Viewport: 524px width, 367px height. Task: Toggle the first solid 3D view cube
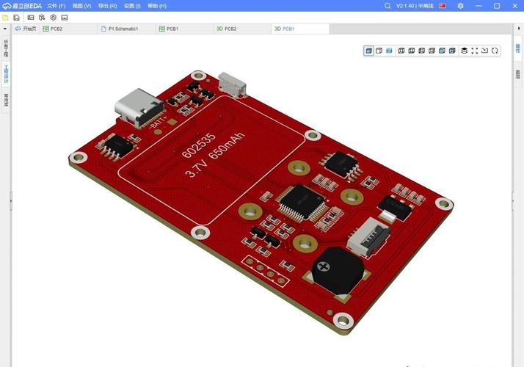[368, 51]
